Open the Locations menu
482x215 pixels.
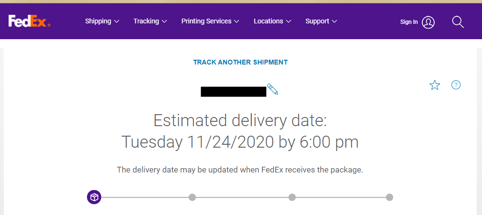[272, 21]
